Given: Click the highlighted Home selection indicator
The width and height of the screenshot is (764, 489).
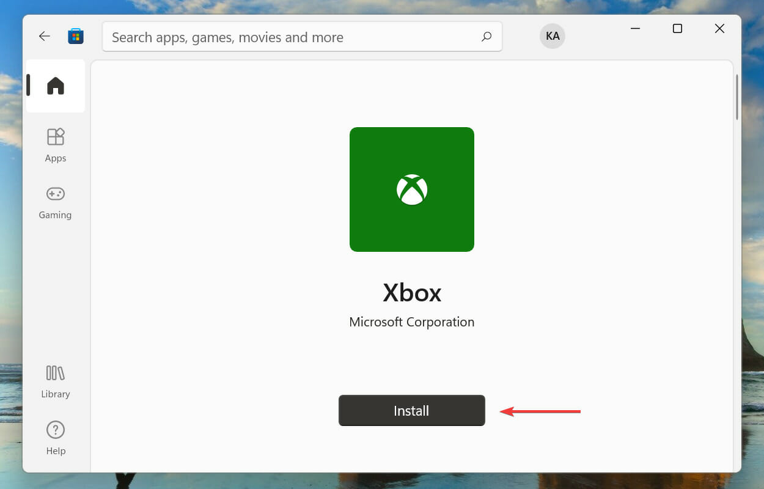Looking at the screenshot, I should point(28,86).
